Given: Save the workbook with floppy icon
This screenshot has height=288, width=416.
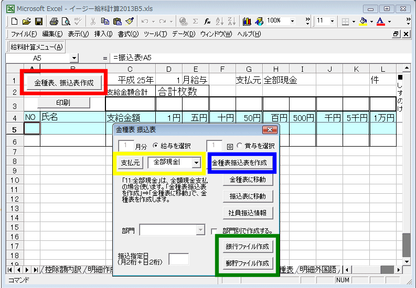Looking at the screenshot, I should click(x=38, y=21).
